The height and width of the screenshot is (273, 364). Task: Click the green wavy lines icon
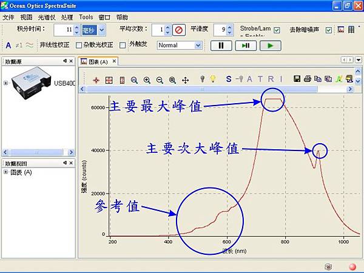click(30, 45)
